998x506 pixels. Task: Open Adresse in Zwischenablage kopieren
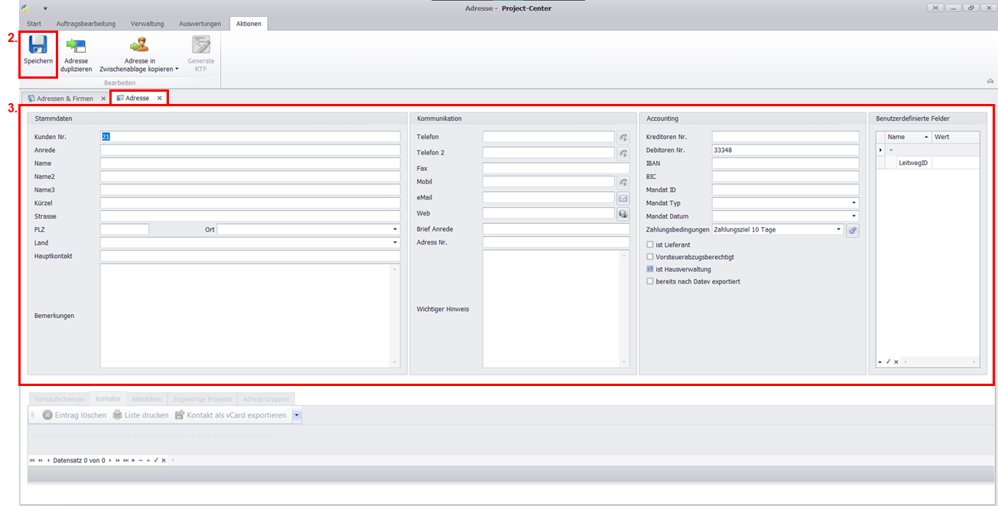click(139, 46)
